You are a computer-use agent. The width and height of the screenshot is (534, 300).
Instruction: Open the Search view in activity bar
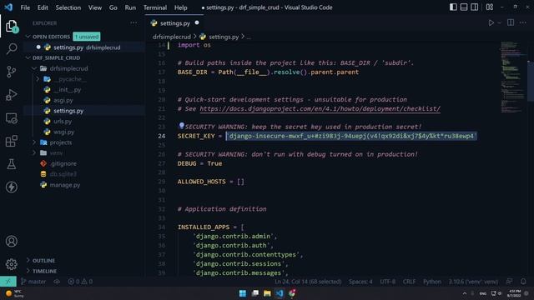click(x=11, y=48)
